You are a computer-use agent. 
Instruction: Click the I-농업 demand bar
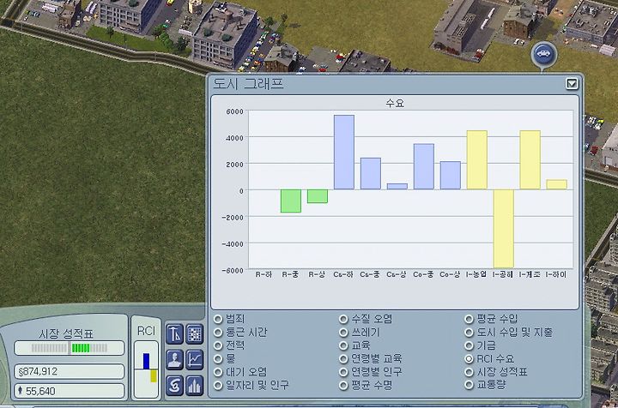pyautogui.click(x=477, y=160)
